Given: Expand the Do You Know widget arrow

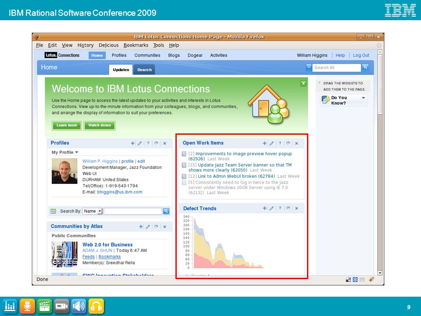Looking at the screenshot, I should coord(363,98).
